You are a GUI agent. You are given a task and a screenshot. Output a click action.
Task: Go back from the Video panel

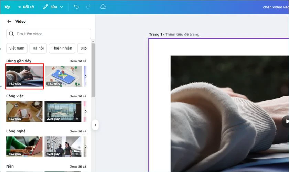9,21
